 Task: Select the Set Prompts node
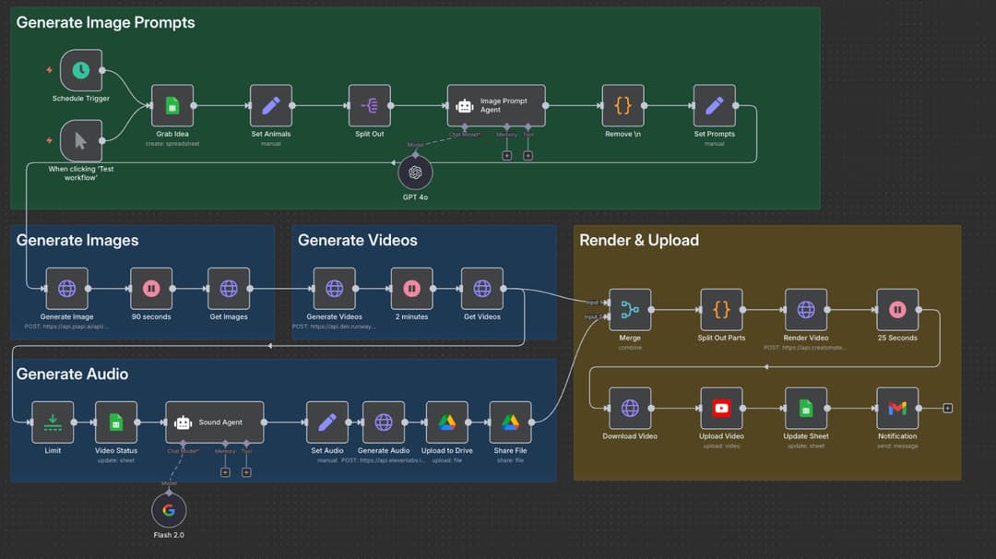click(x=714, y=105)
